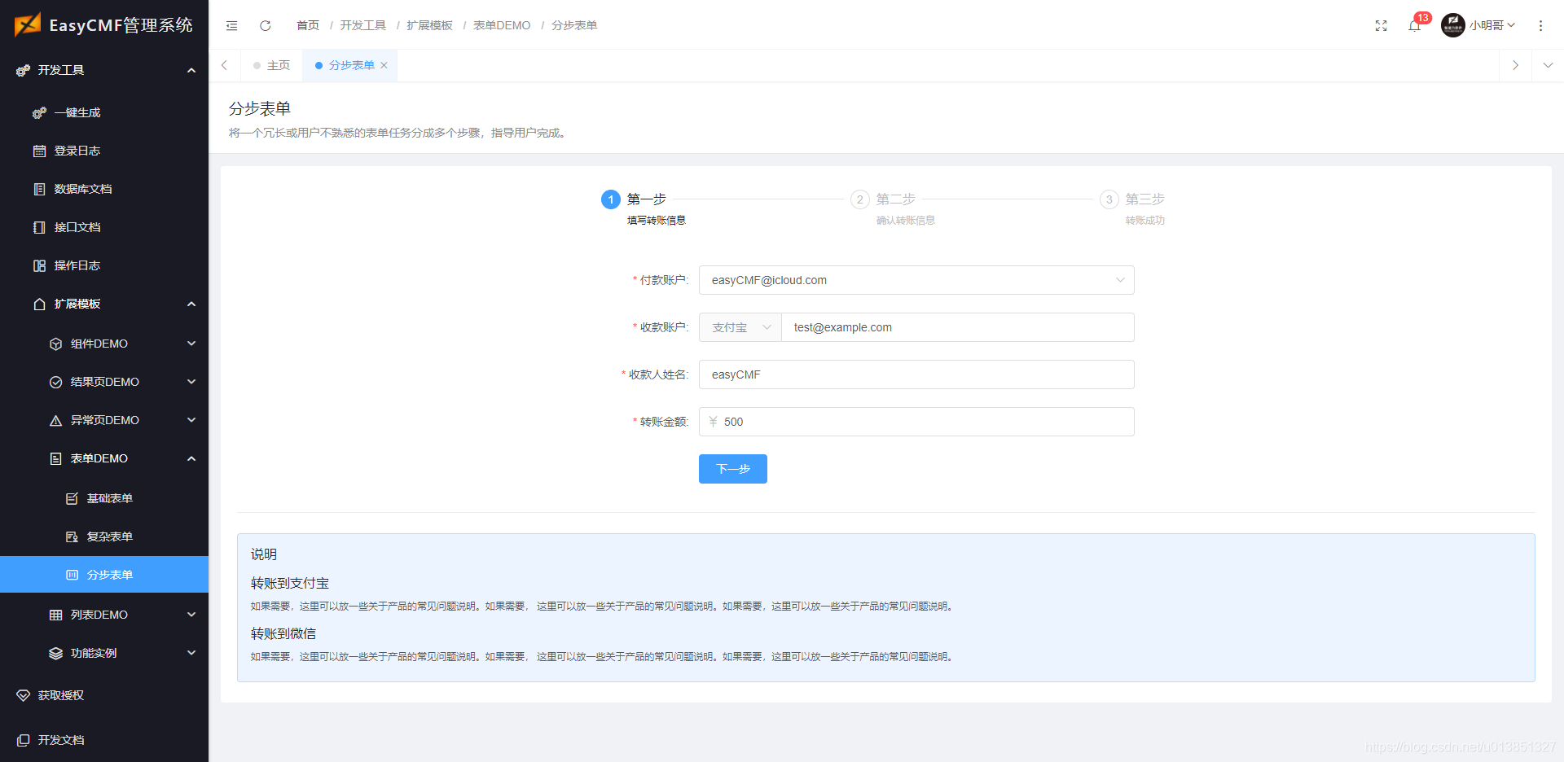This screenshot has width=1564, height=762.
Task: Click the 扩展模板 breadcrumb
Action: (430, 25)
